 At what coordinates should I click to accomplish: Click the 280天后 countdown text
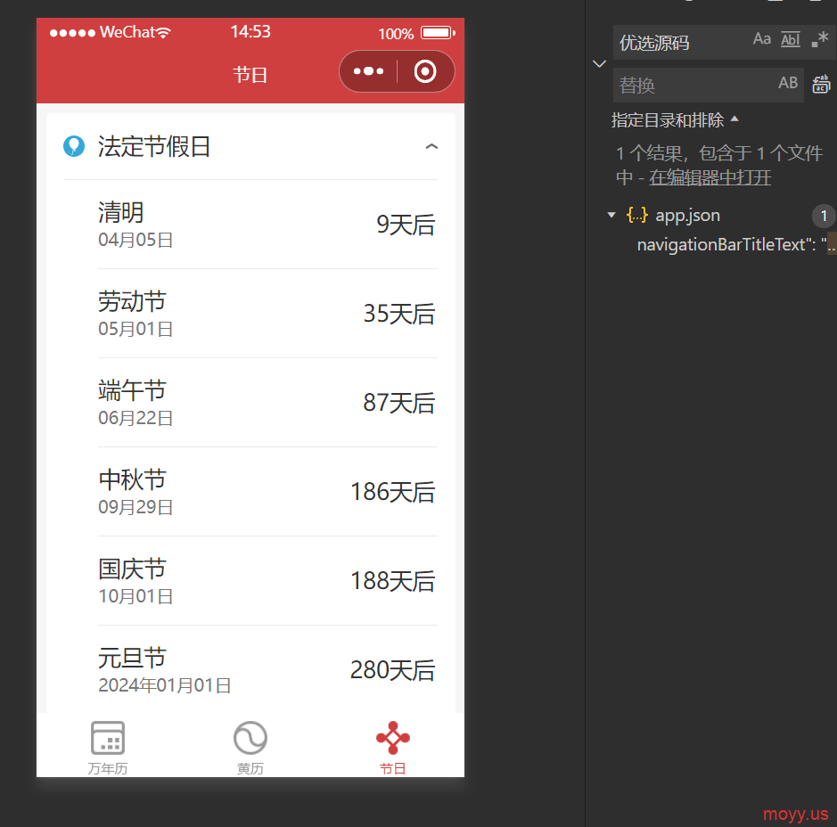[x=393, y=670]
